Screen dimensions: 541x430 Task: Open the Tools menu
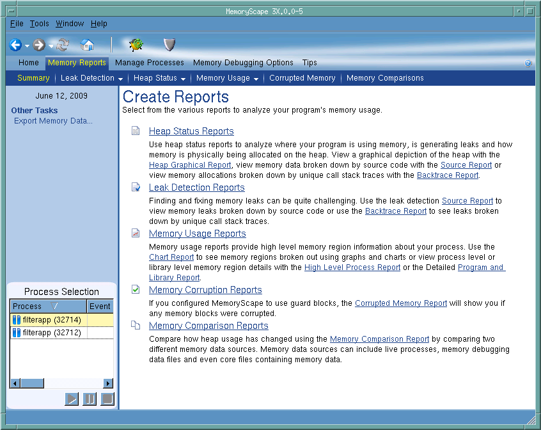[39, 24]
